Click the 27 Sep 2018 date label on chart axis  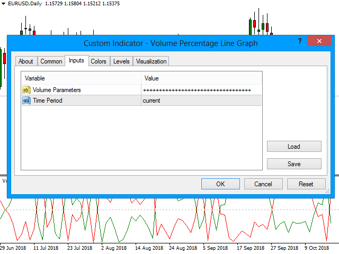[284, 248]
